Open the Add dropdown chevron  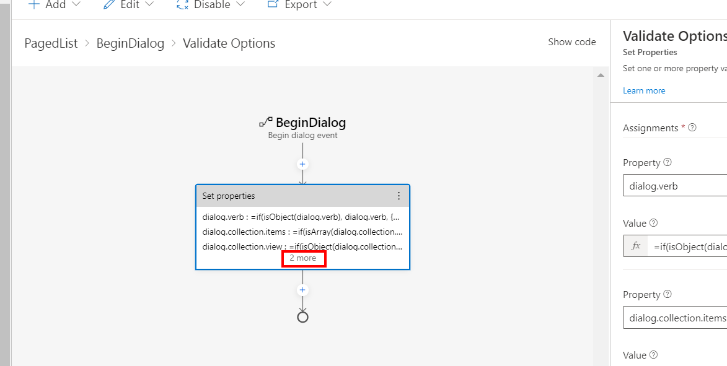(x=77, y=5)
